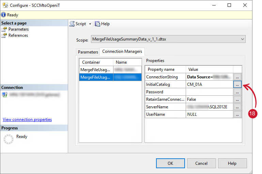Click the Cancel button

(x=201, y=163)
